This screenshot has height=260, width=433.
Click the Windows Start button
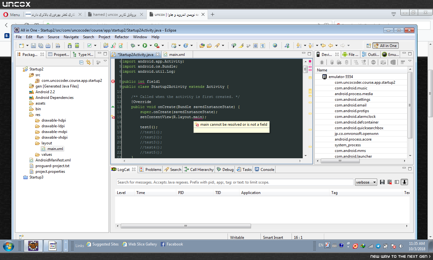[8, 246]
